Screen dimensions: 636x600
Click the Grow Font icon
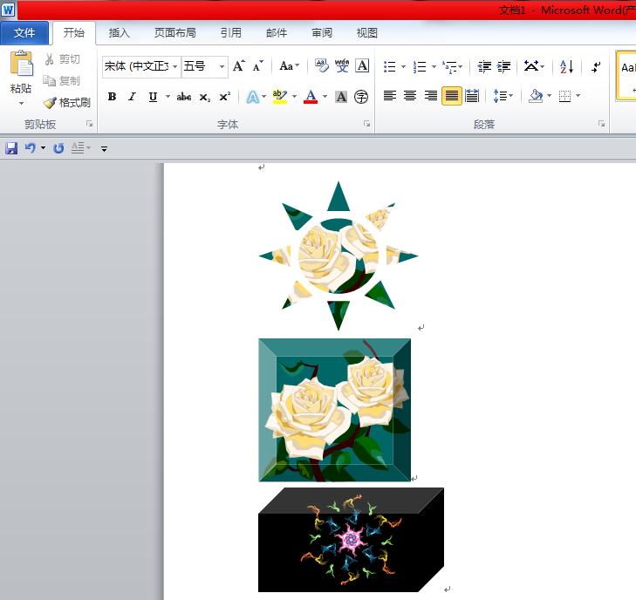(x=238, y=65)
